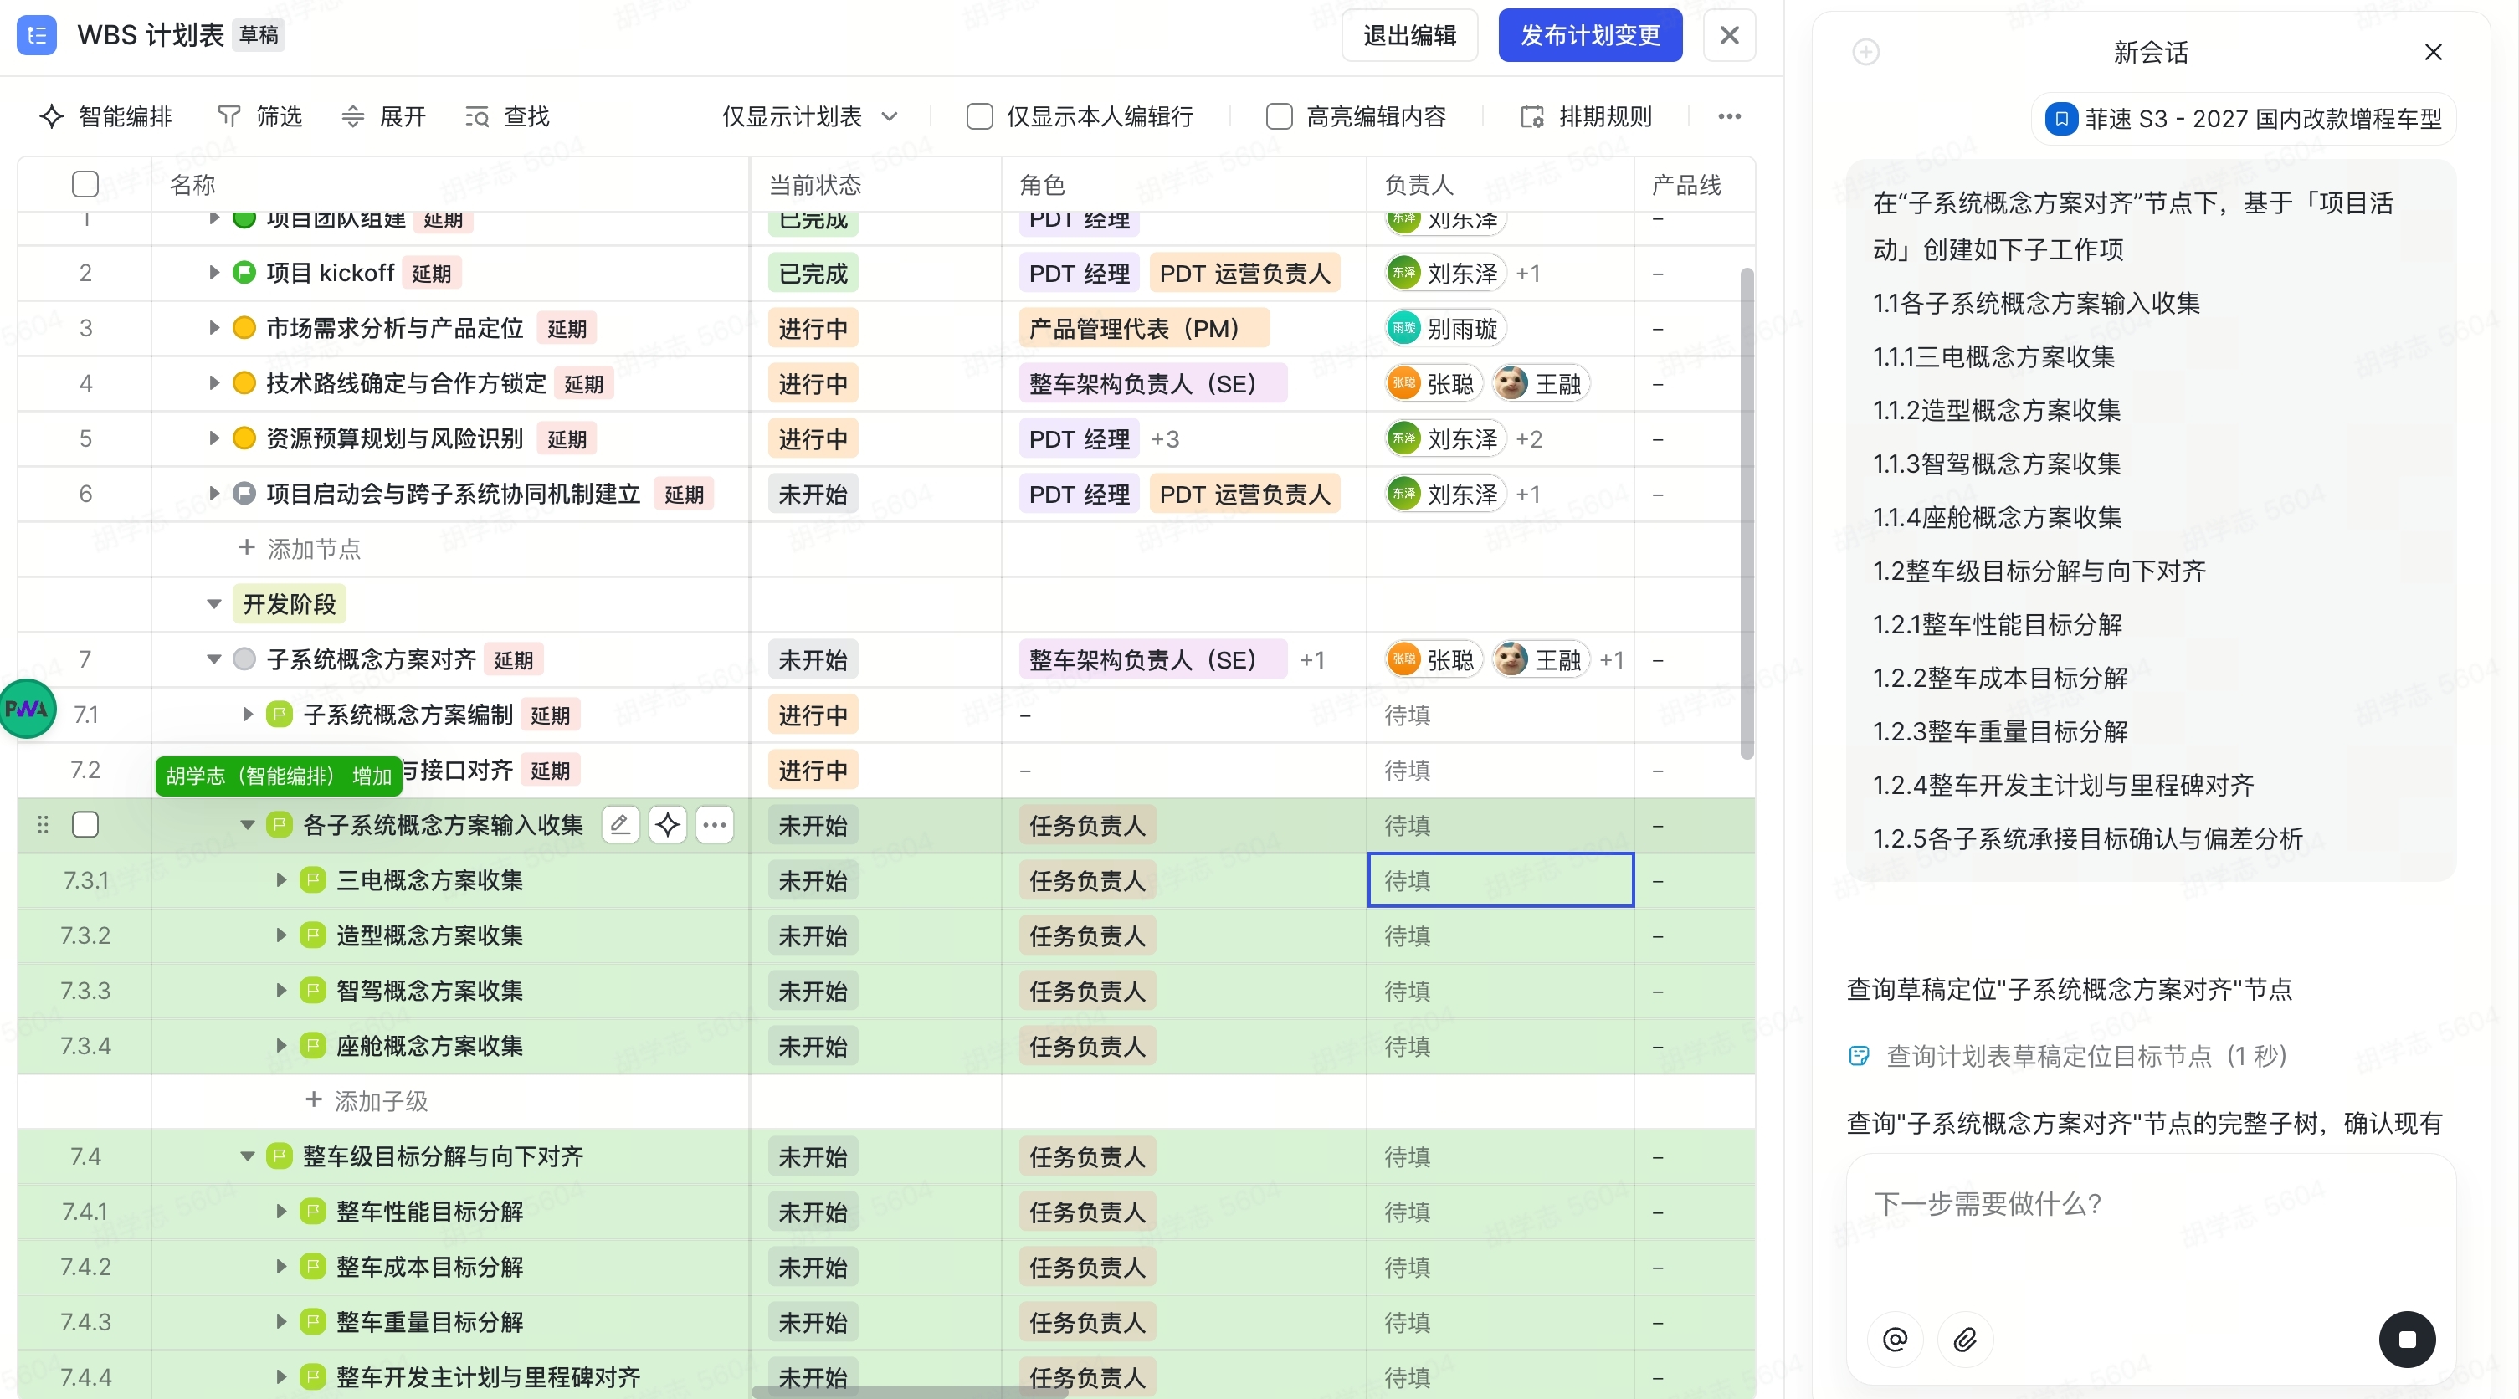
Task: Collapse the 子系统概念方案对齐 node
Action: pyautogui.click(x=213, y=660)
